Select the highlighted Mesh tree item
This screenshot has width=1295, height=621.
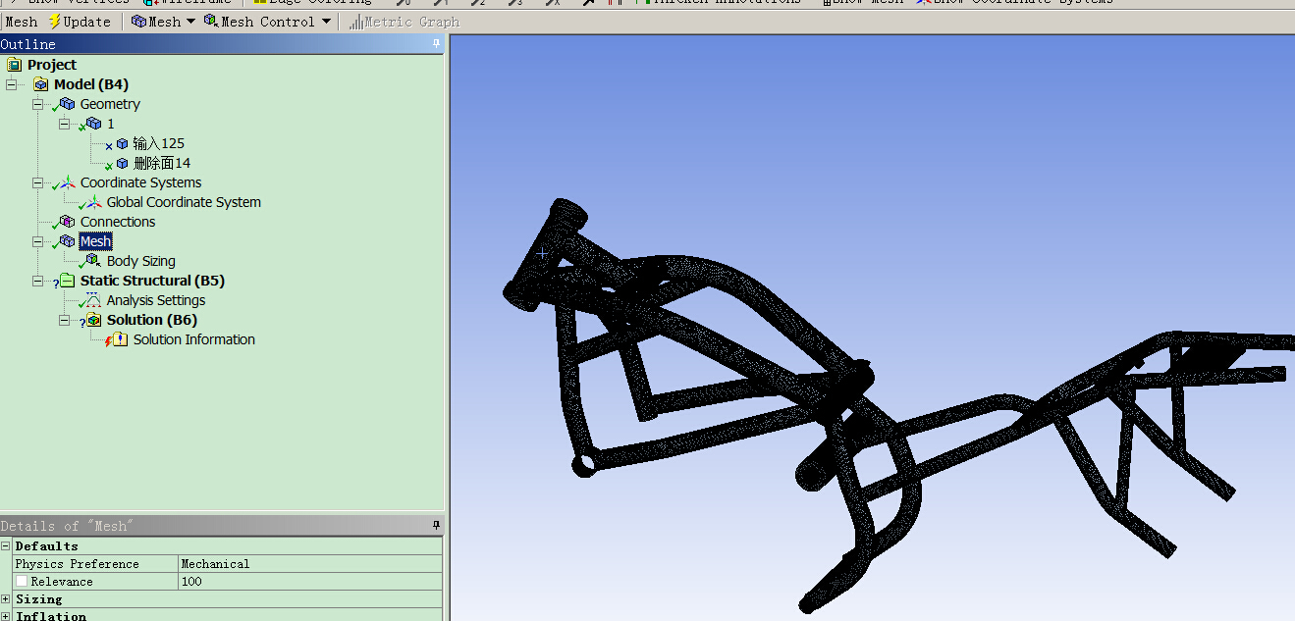click(95, 241)
